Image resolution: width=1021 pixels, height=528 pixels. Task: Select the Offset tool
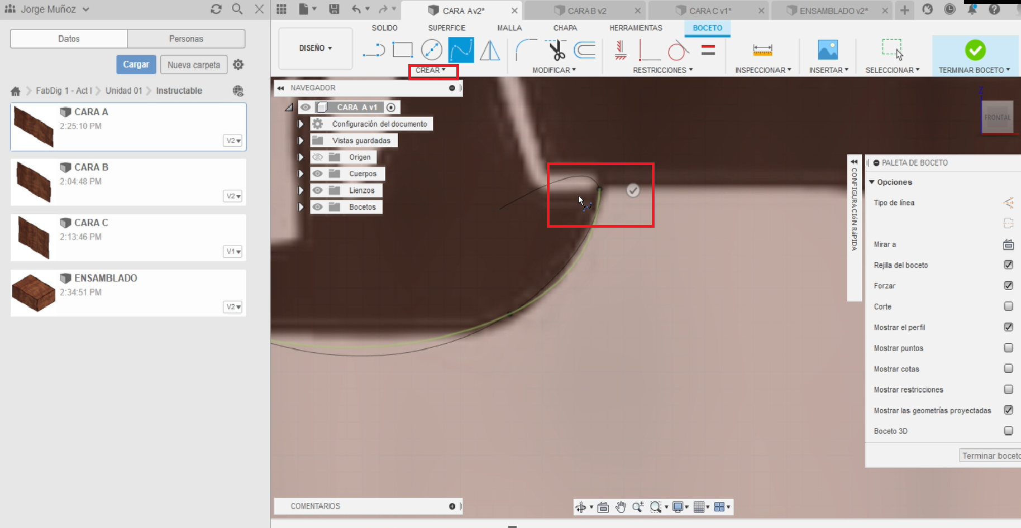pyautogui.click(x=585, y=50)
